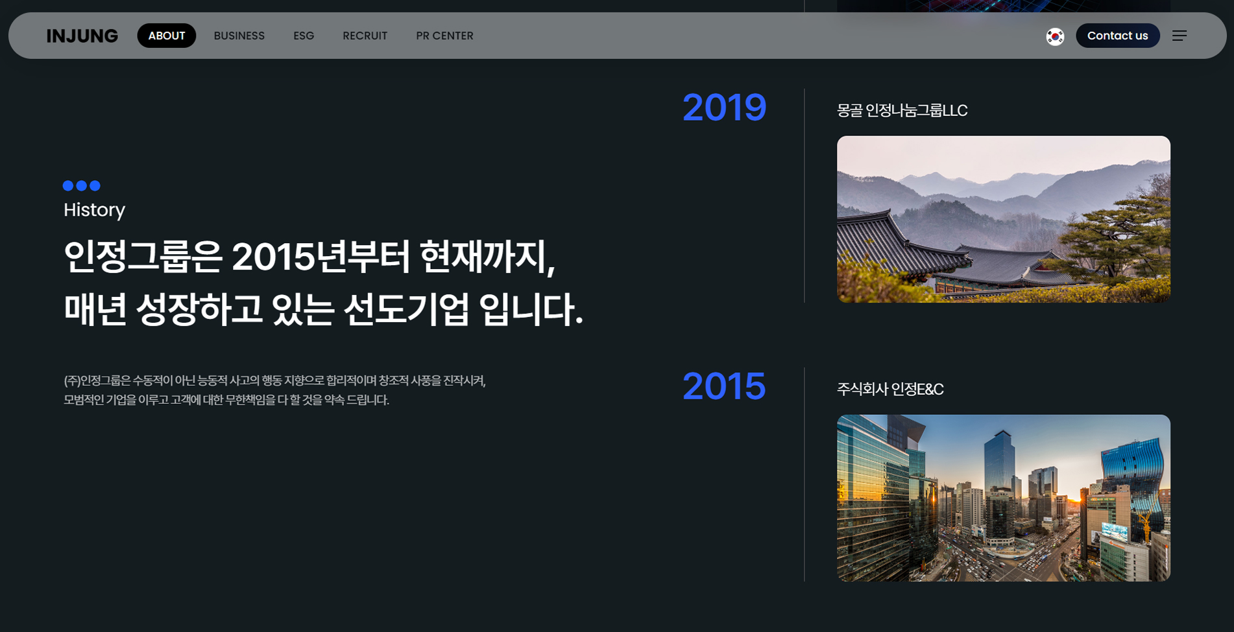The image size is (1234, 632).
Task: Select the ABOUT menu item
Action: (x=166, y=36)
